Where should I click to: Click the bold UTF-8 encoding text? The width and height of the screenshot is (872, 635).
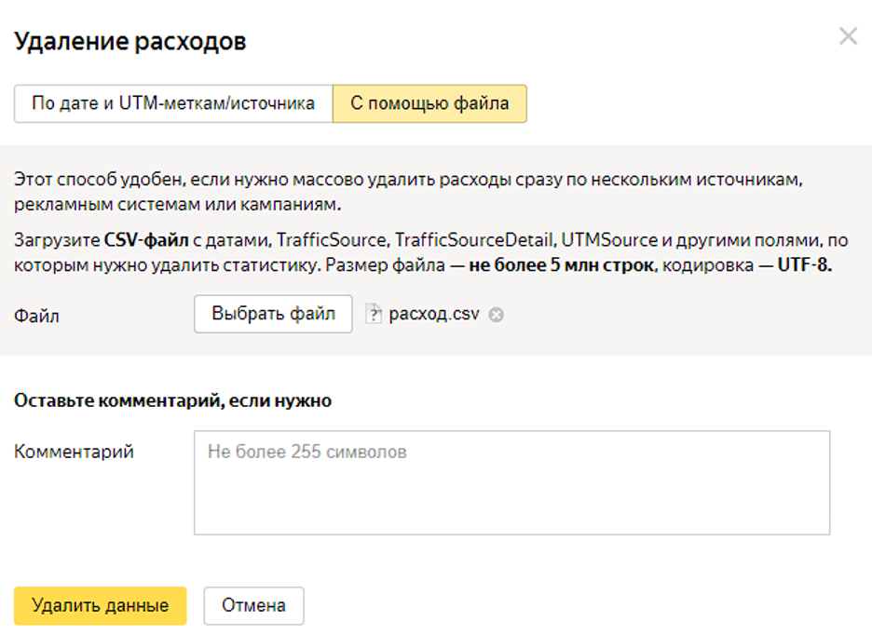click(x=804, y=264)
